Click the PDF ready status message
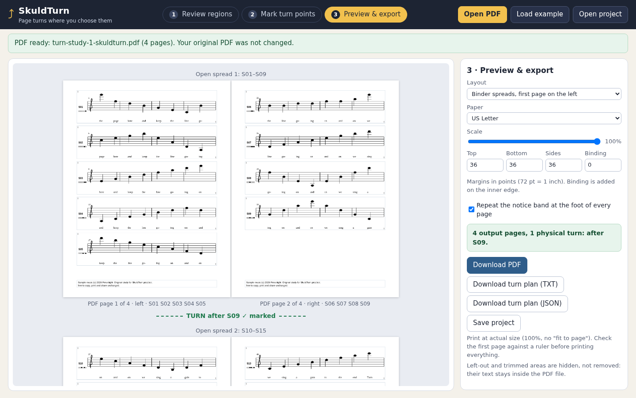636x398 pixels. tap(318, 43)
